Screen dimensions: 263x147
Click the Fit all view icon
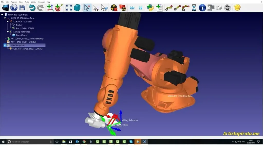[69, 8]
